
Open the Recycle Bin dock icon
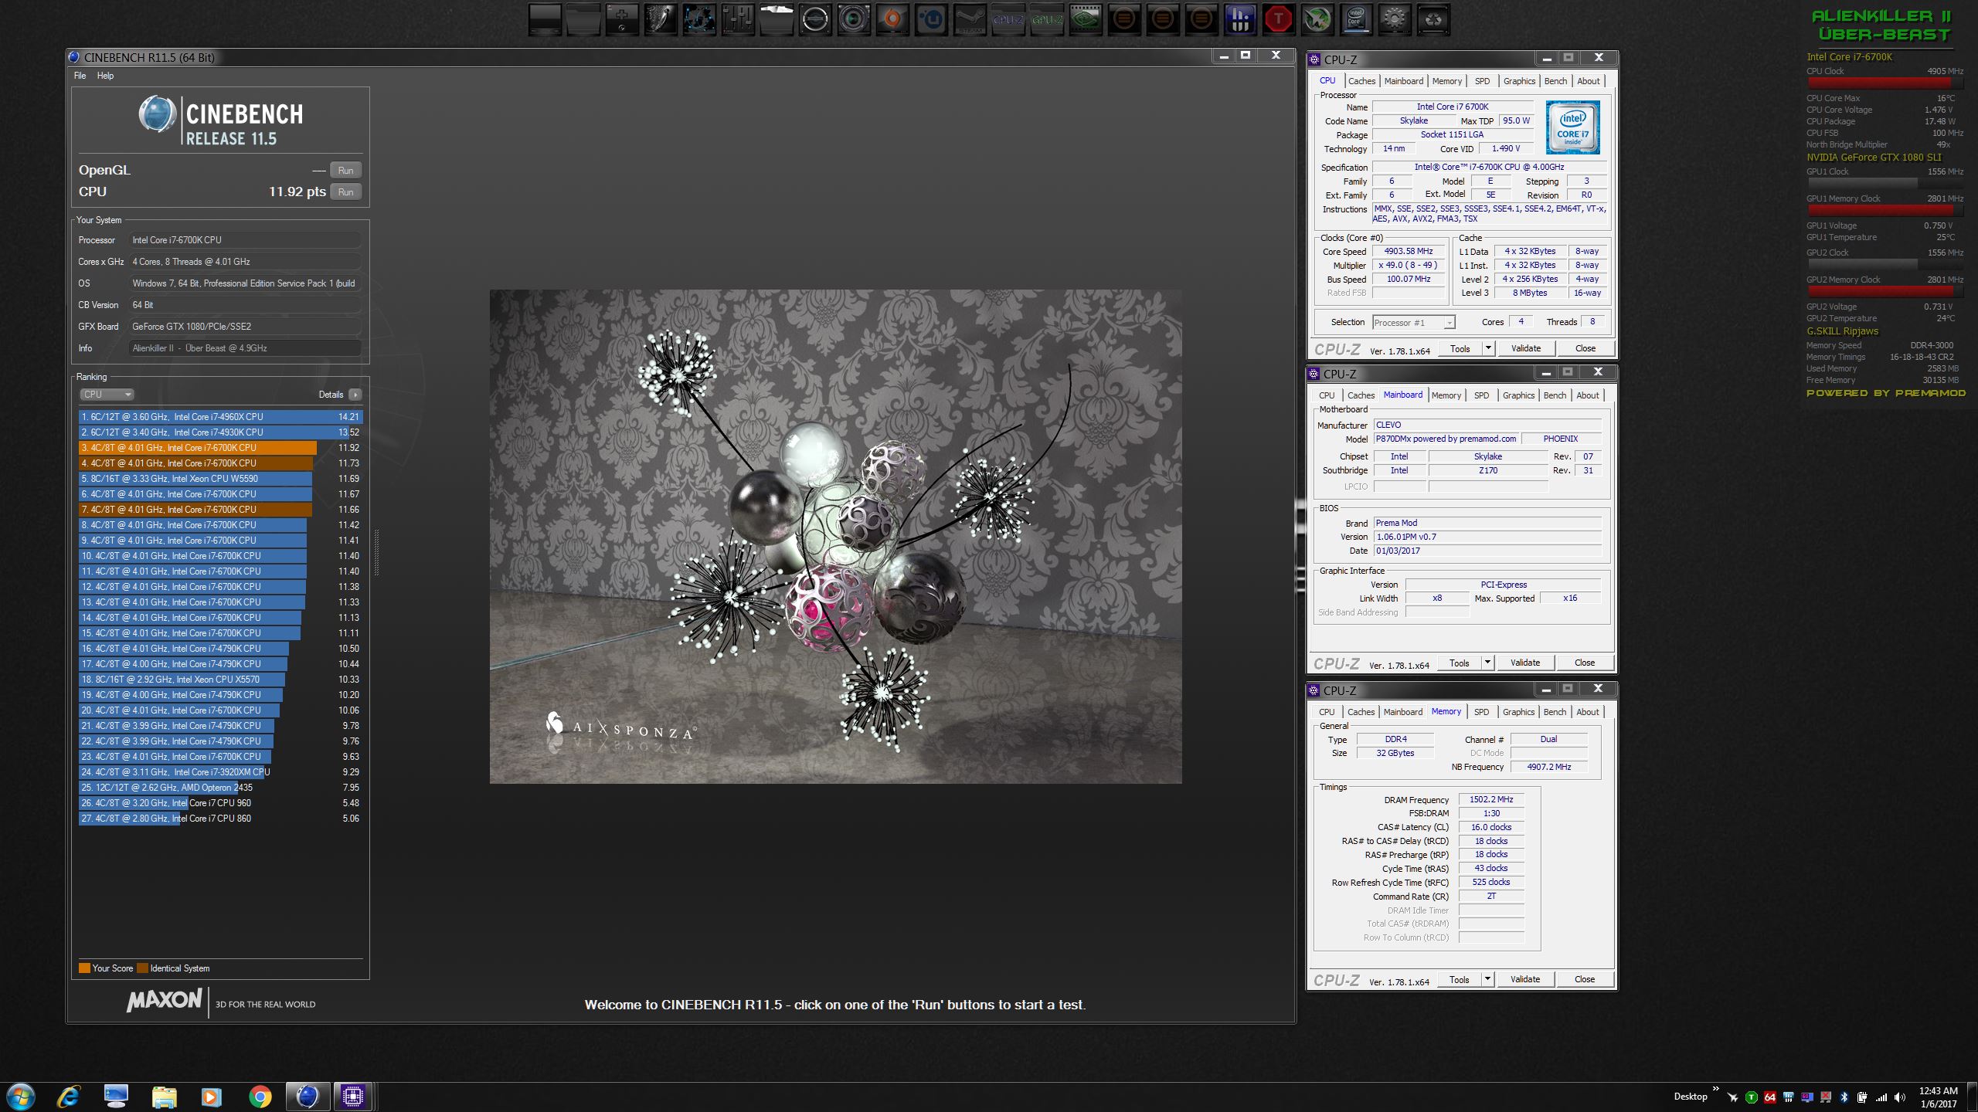tap(1433, 19)
